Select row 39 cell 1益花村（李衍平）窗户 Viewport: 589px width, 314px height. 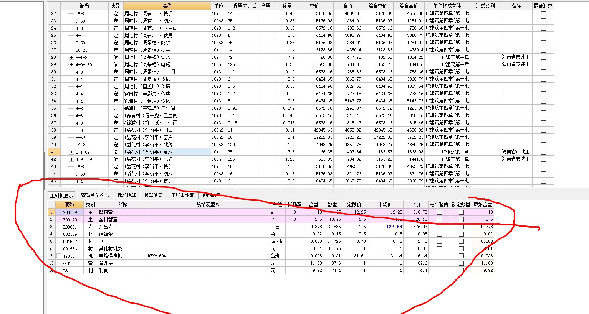pyautogui.click(x=167, y=137)
